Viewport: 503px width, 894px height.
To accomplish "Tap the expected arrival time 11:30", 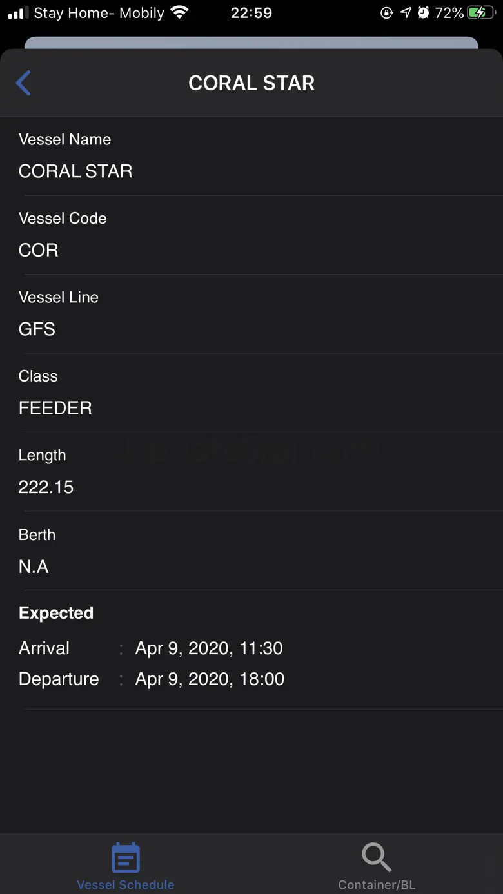I will 261,648.
